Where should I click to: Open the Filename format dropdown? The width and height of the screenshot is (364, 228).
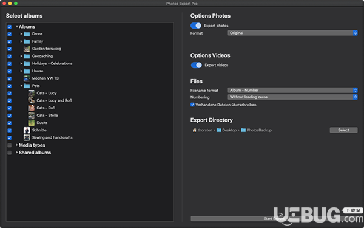(x=292, y=90)
